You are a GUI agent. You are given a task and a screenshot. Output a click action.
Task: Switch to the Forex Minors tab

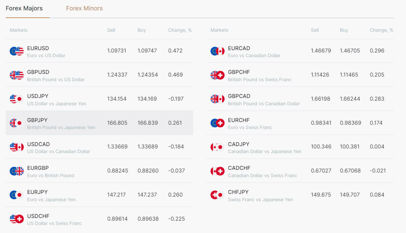point(84,8)
